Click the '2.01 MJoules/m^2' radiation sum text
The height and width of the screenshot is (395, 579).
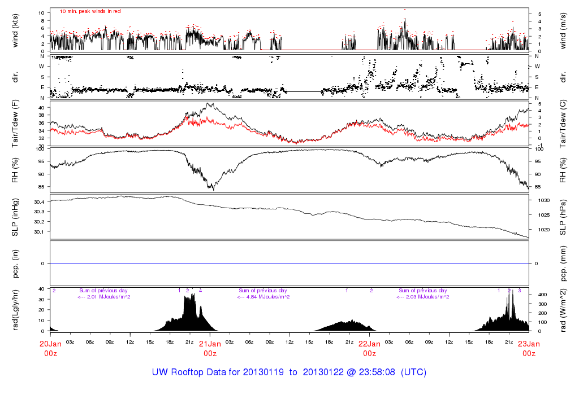tap(104, 297)
